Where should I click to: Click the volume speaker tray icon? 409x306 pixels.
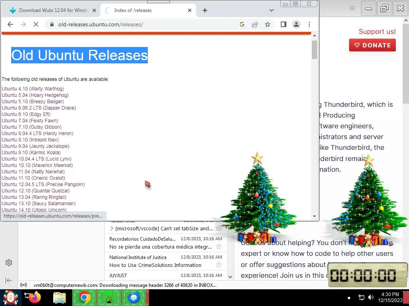tap(371, 297)
